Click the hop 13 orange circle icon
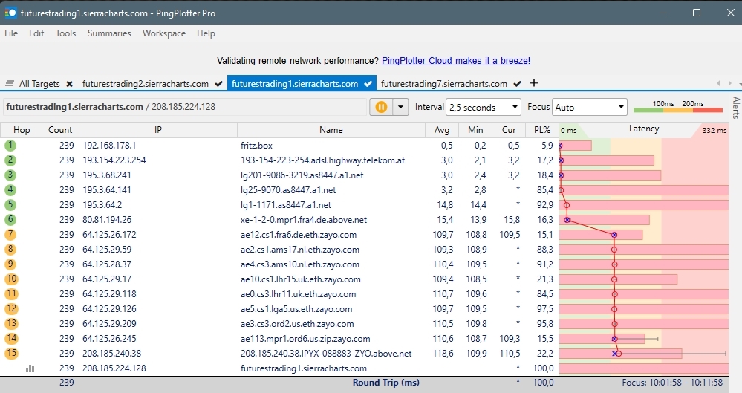 pyautogui.click(x=11, y=323)
